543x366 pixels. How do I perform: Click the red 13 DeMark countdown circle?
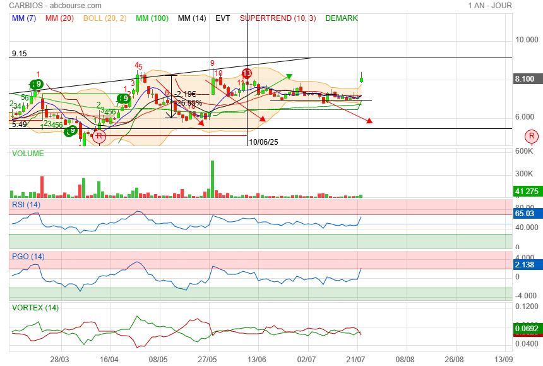247,73
